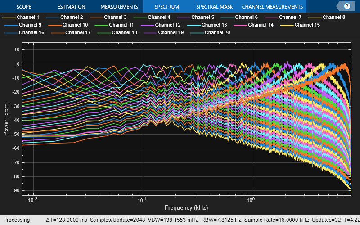Image resolution: width=360 pixels, height=225 pixels.
Task: Open the CHANNEL MEASUREMENTS tab
Action: (x=272, y=7)
